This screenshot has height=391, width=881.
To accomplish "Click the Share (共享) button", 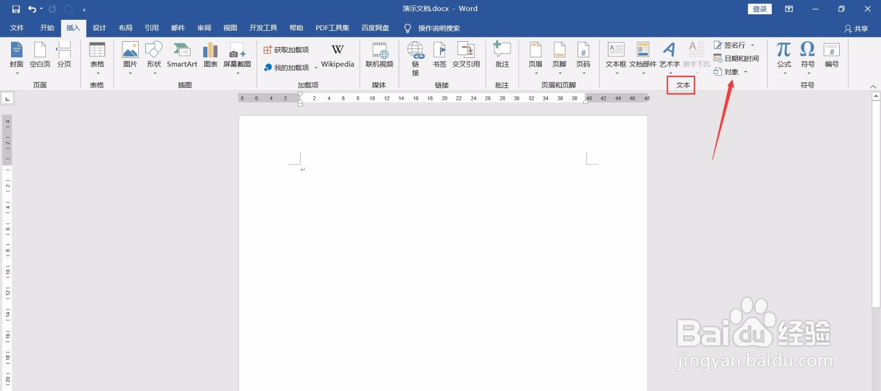I will tap(856, 29).
